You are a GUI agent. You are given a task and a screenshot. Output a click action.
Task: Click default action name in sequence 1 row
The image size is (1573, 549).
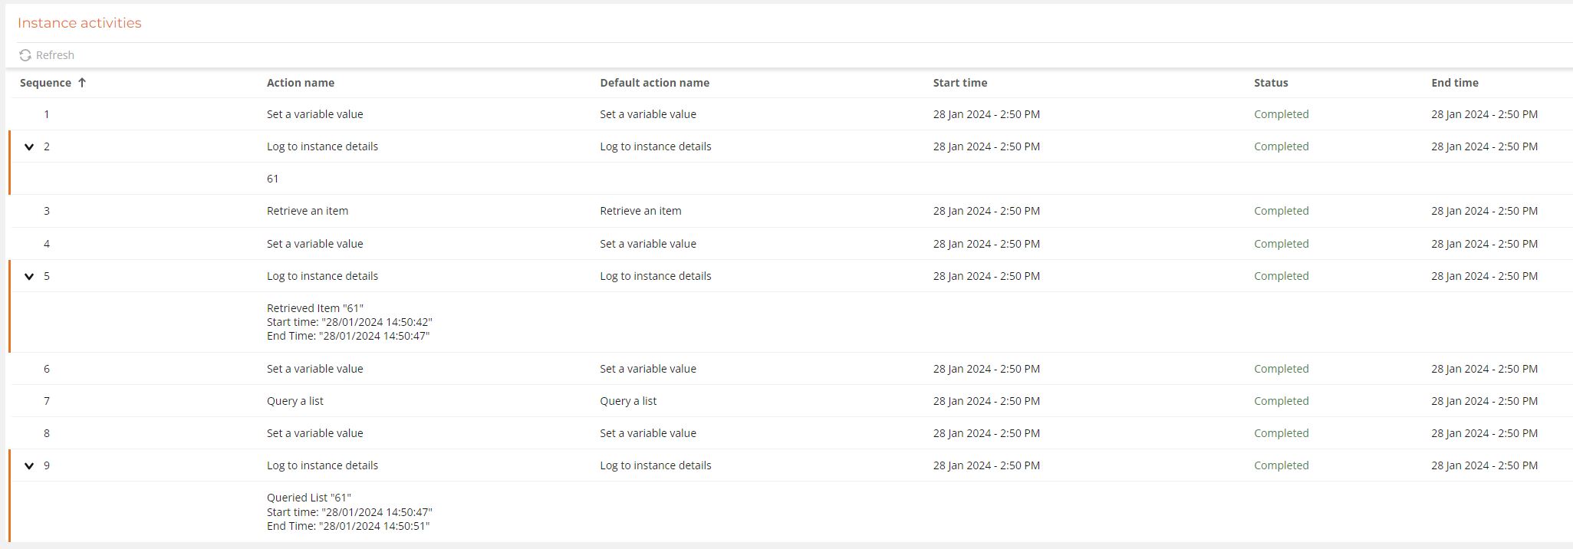(648, 114)
